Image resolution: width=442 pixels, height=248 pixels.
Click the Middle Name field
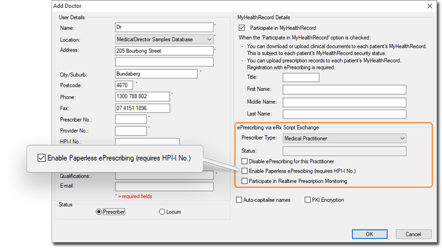pyautogui.click(x=344, y=102)
